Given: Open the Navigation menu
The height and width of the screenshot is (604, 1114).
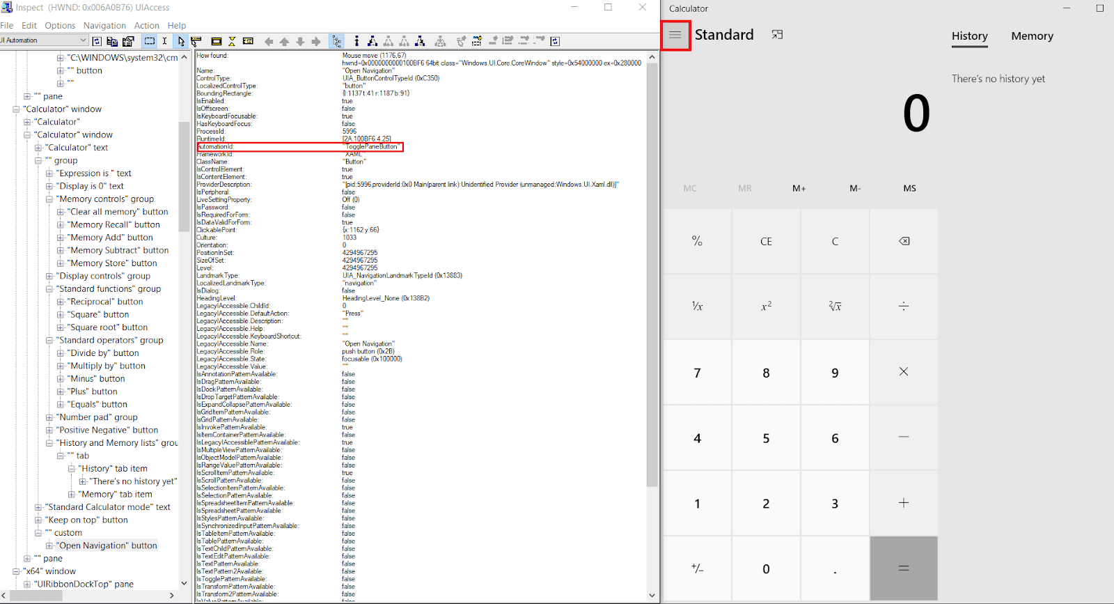Looking at the screenshot, I should pos(104,25).
